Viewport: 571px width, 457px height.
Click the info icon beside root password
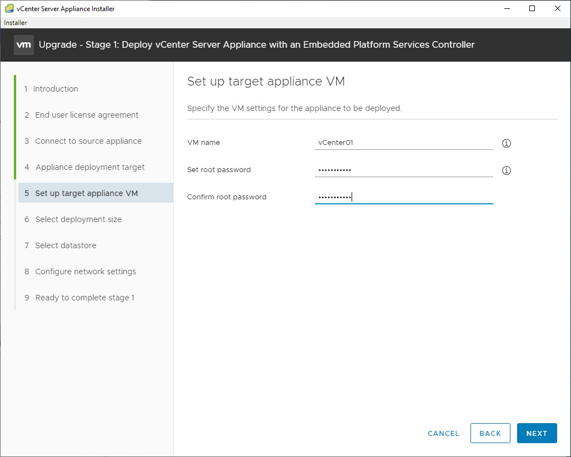506,170
